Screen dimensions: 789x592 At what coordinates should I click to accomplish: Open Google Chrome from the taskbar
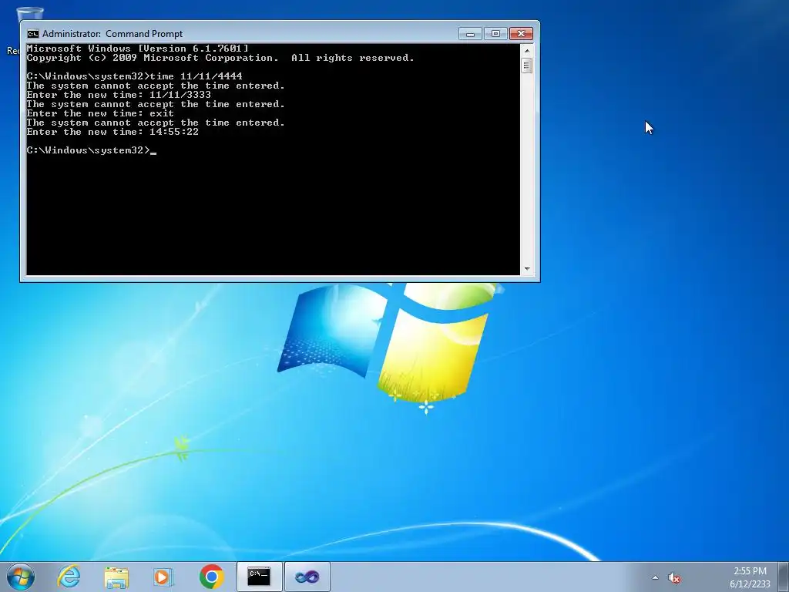pos(211,577)
